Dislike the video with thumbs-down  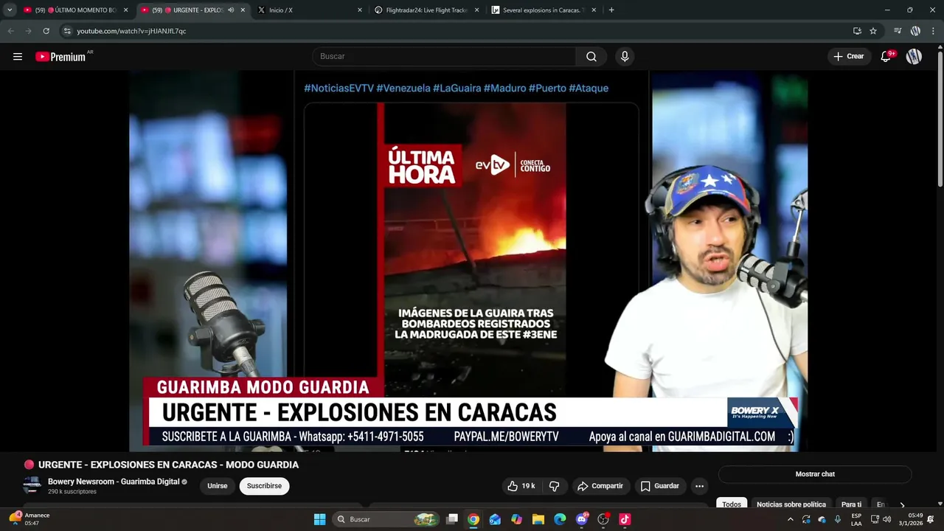click(555, 486)
